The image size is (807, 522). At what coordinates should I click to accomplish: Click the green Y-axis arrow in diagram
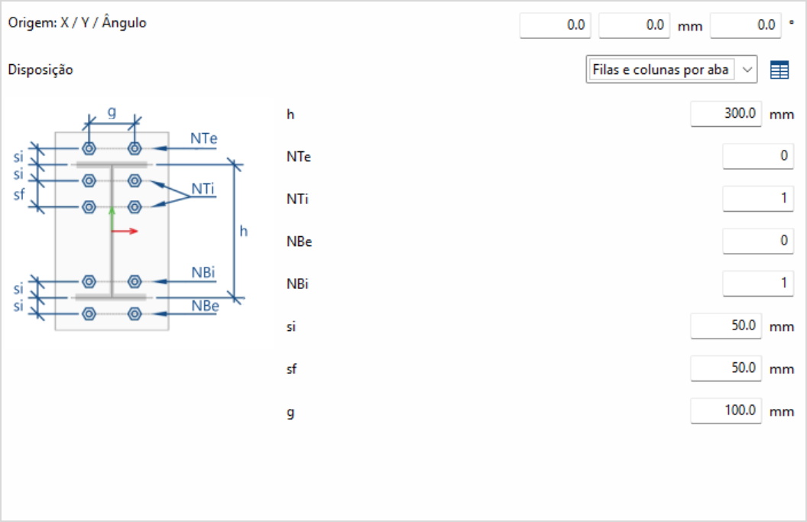[112, 216]
